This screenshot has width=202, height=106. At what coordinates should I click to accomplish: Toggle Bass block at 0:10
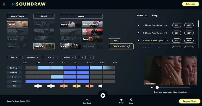click(x=57, y=77)
